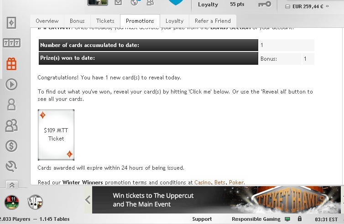Expand the EUR balance arrow
The width and height of the screenshot is (344, 224).
click(x=327, y=6)
